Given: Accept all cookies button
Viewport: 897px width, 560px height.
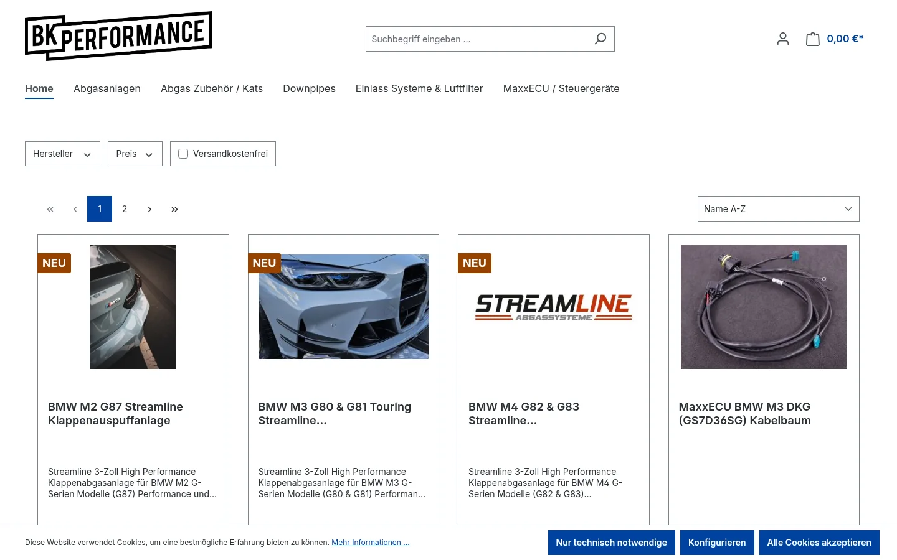Looking at the screenshot, I should 819,543.
